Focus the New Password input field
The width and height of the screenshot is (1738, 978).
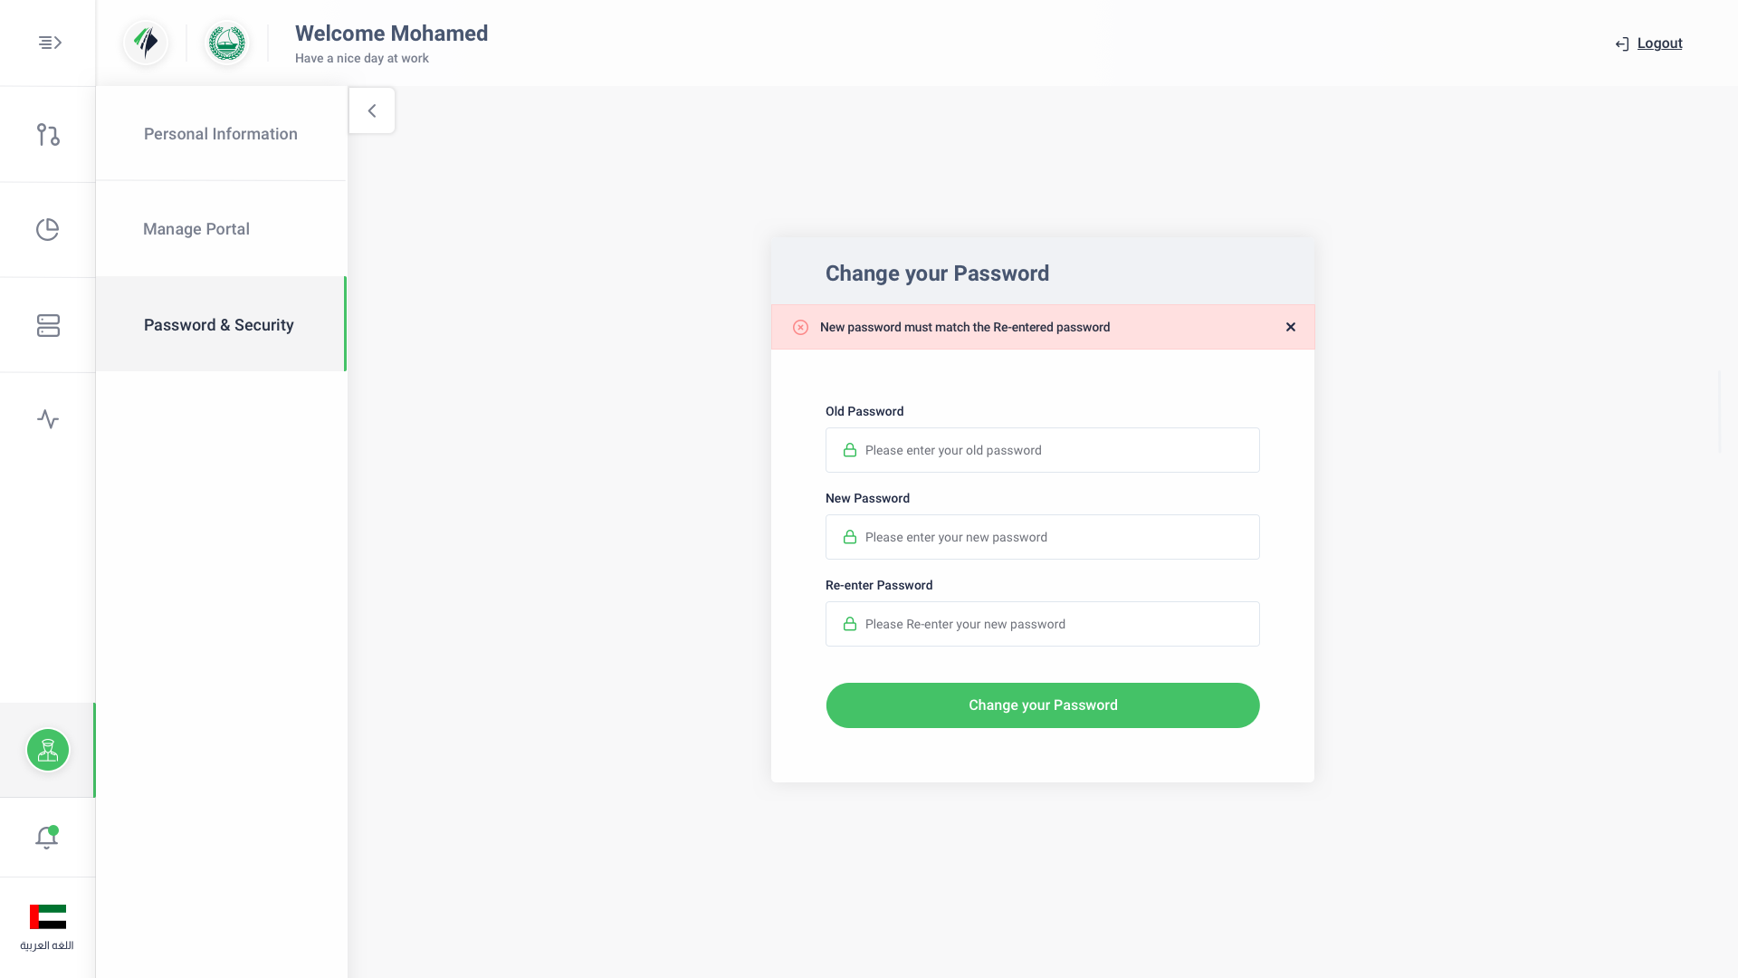click(x=1043, y=537)
